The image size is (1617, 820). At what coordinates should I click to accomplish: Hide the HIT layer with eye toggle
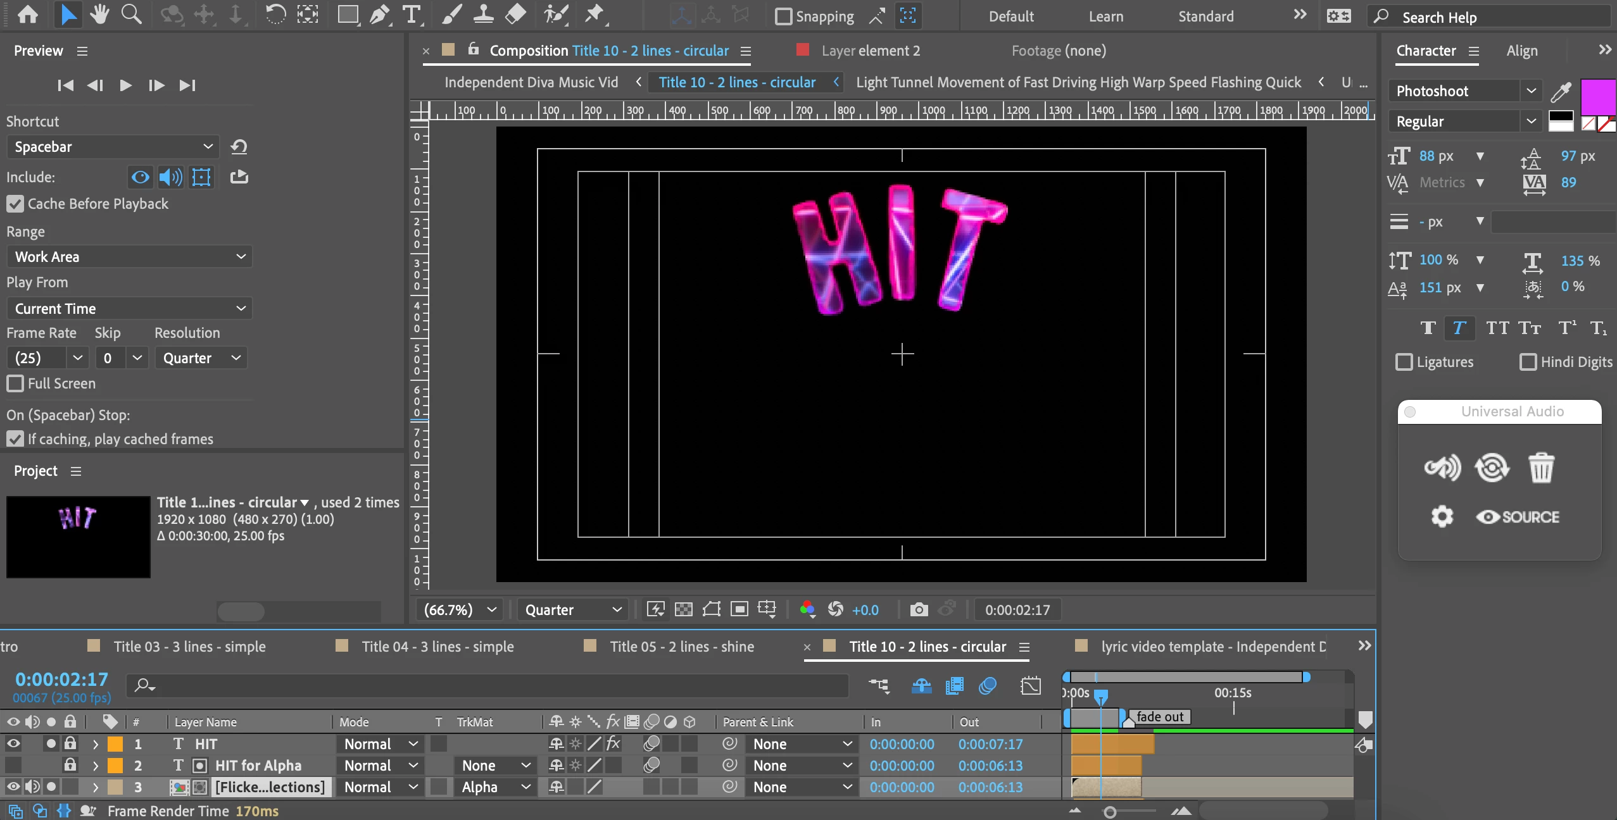(x=13, y=743)
